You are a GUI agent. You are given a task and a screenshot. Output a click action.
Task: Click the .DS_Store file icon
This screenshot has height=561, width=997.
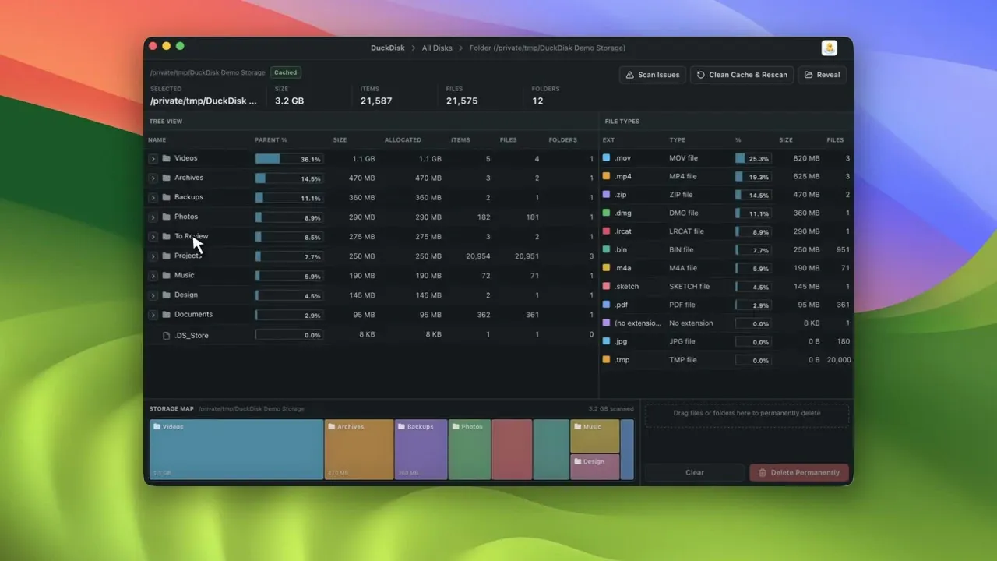[167, 335]
